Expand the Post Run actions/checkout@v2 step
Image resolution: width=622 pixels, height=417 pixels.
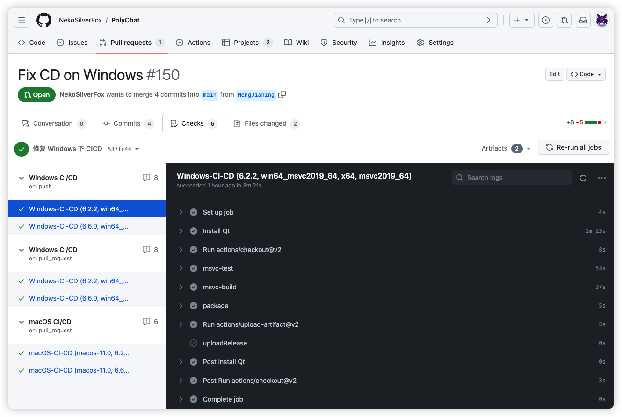(x=181, y=381)
